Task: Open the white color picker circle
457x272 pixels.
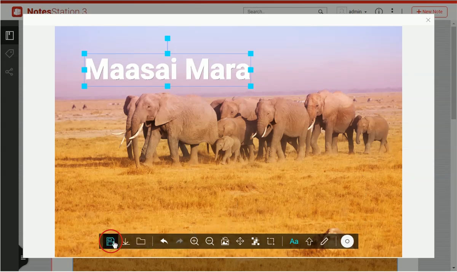Action: 347,241
